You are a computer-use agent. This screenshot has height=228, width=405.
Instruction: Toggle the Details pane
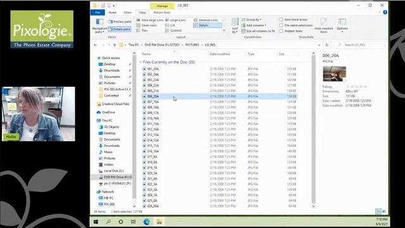click(120, 29)
